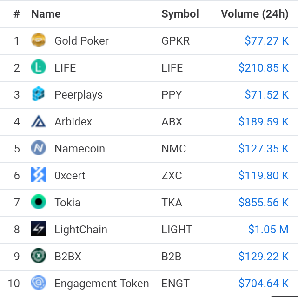Open the Engagement Token name link
298x297 pixels.
(101, 284)
